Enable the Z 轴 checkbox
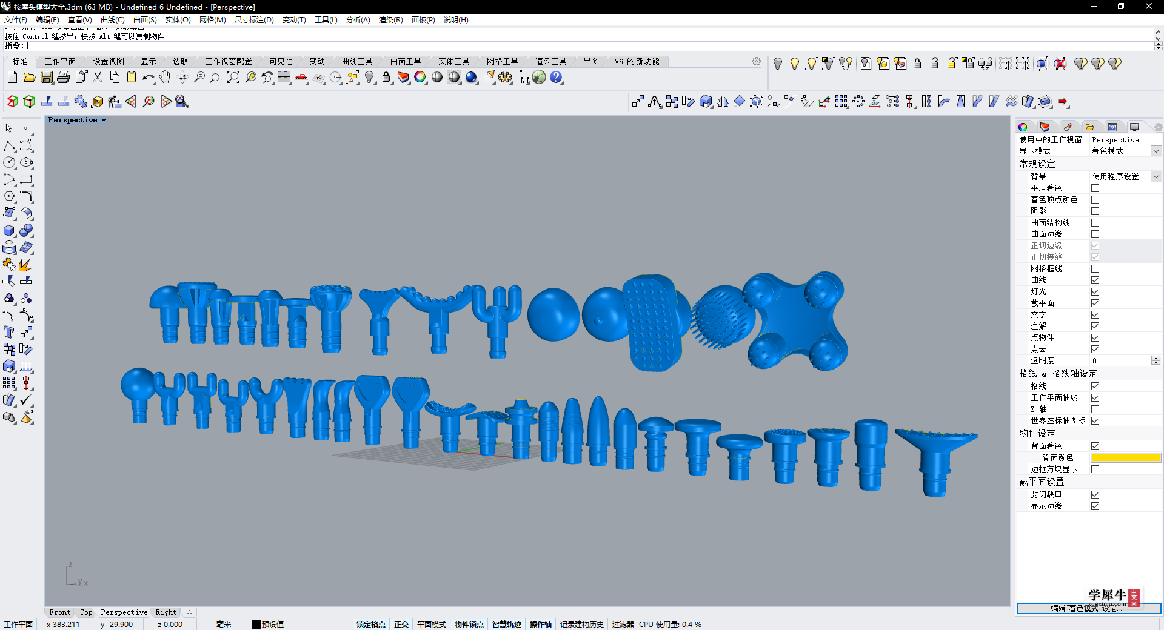The width and height of the screenshot is (1164, 630). tap(1095, 409)
